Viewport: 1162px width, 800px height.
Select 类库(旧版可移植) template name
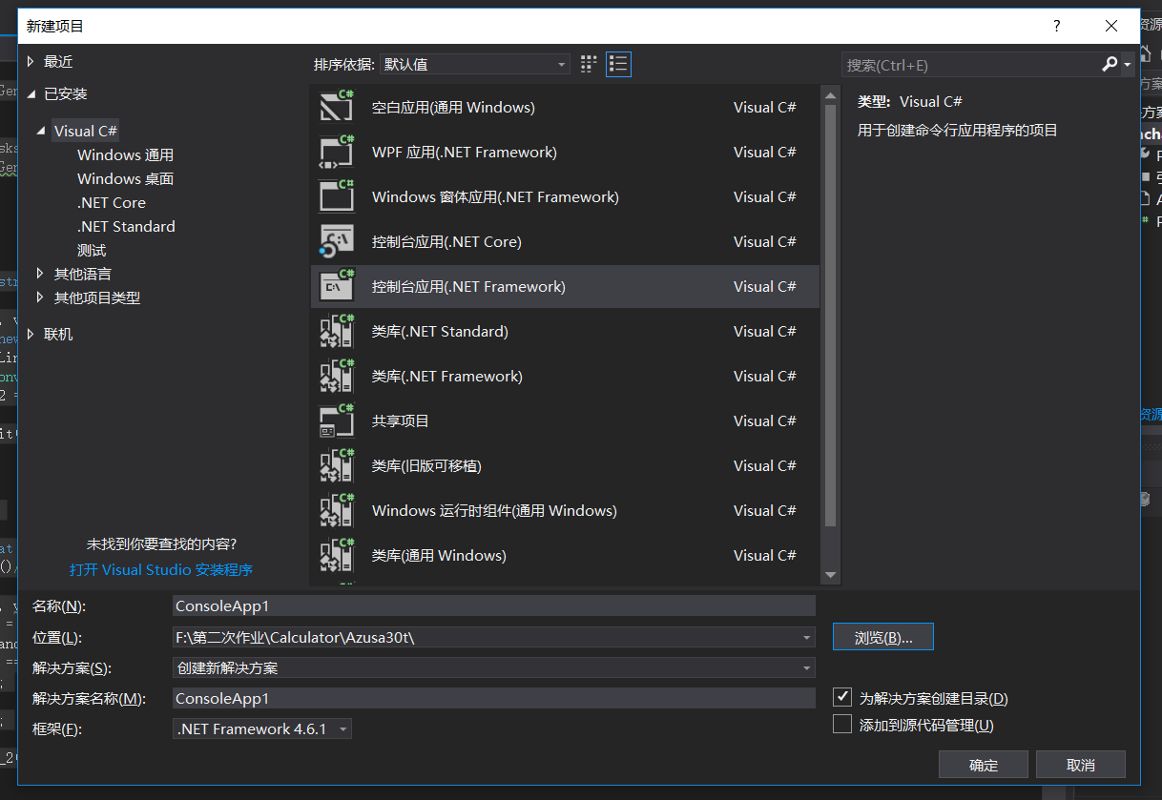(426, 465)
